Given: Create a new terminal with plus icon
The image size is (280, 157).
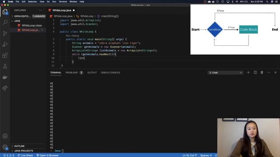Looking at the screenshot, I should point(248,72).
